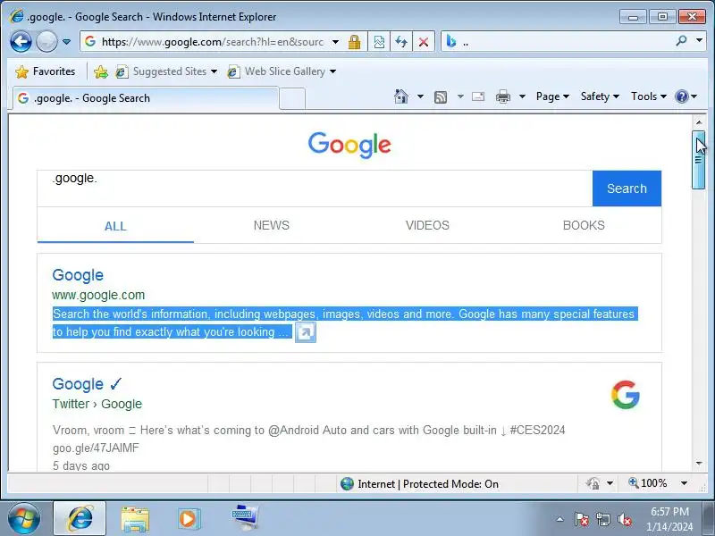Click the muted volume tray icon
Screen dimensions: 715x536
624,519
